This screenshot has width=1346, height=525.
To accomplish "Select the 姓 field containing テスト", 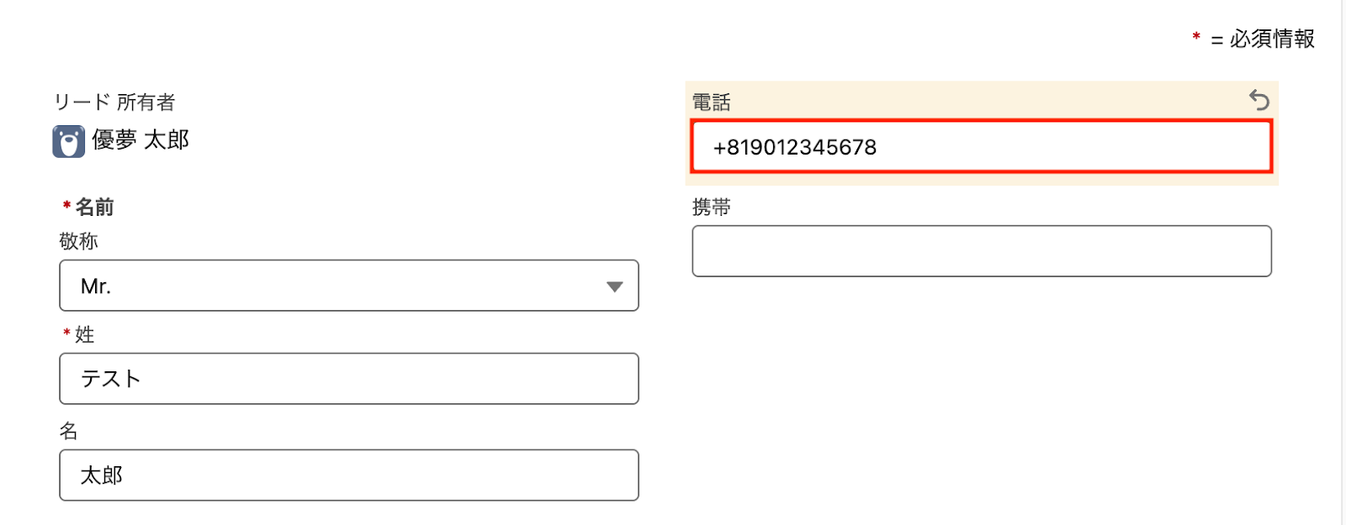I will [x=349, y=379].
